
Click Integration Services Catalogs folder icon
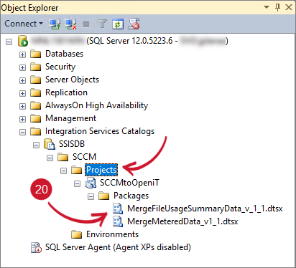click(36, 131)
